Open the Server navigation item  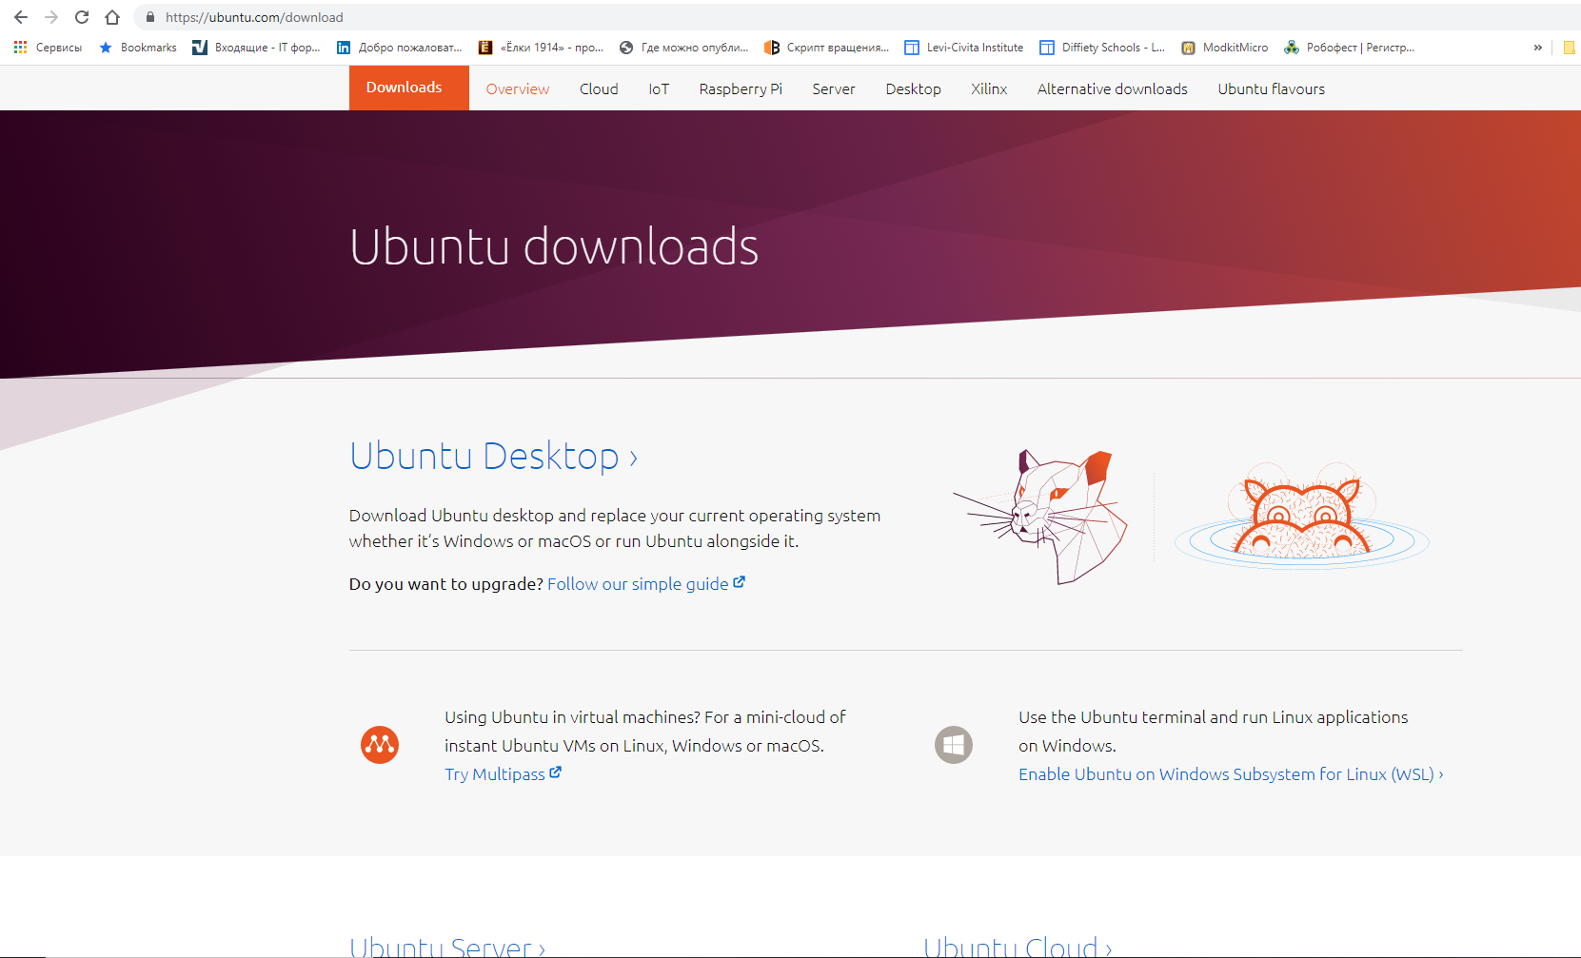tap(834, 88)
